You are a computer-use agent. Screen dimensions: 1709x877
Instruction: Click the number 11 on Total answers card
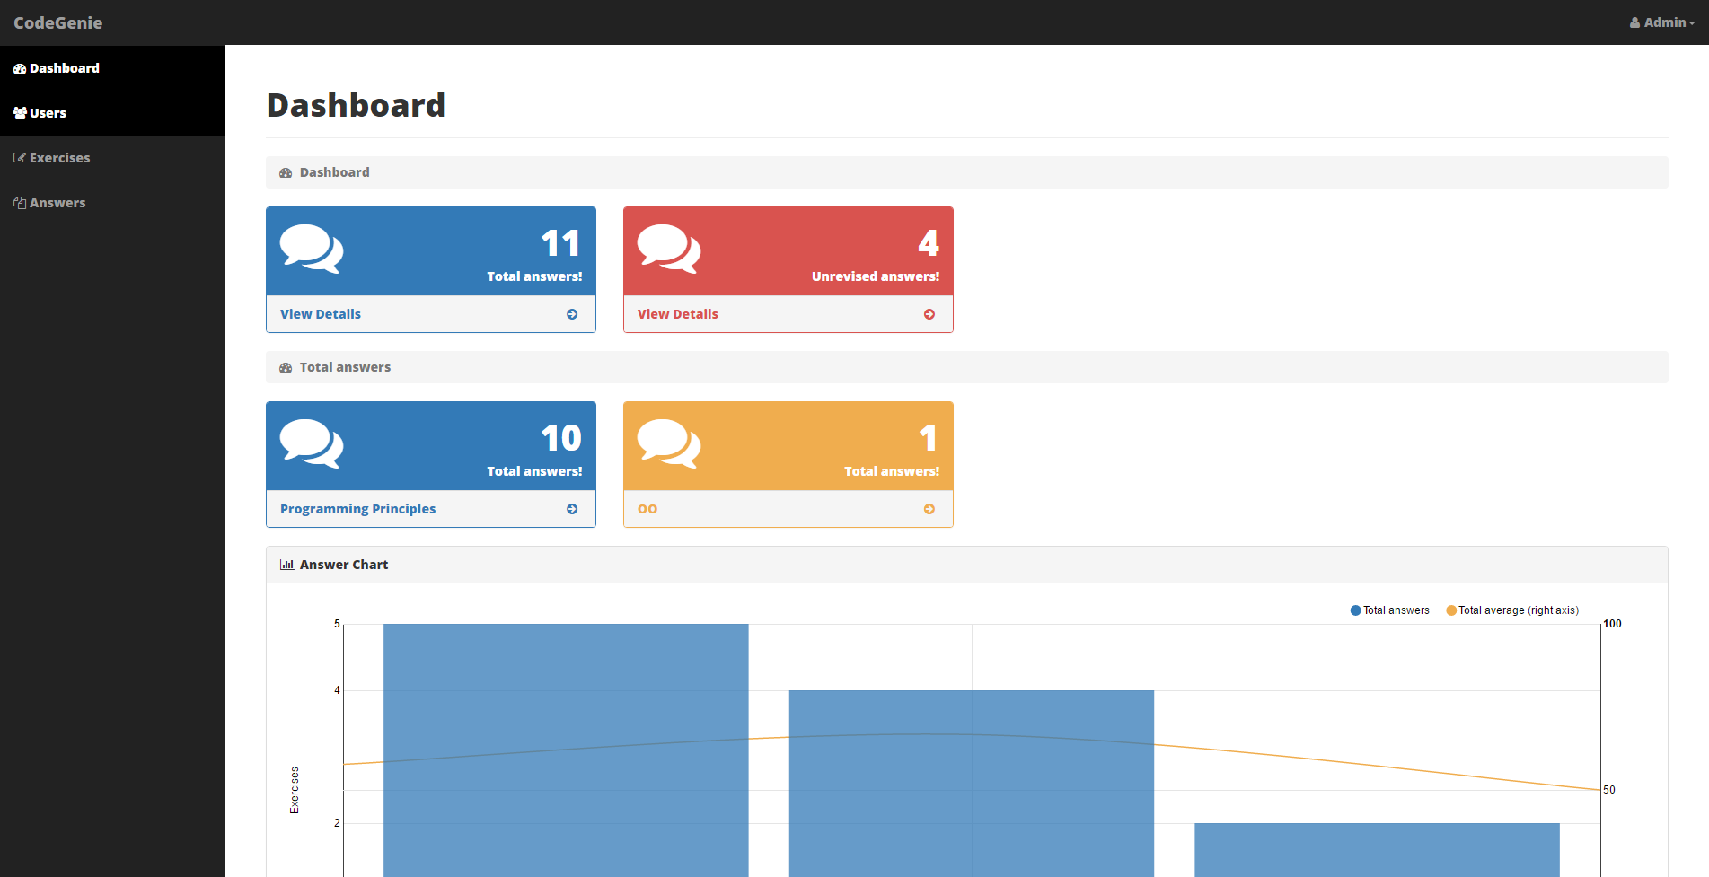point(561,243)
